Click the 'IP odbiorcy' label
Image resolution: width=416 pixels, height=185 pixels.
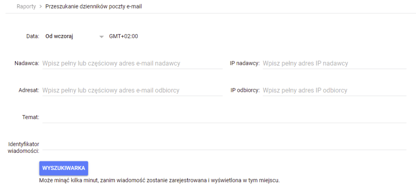pyautogui.click(x=245, y=90)
